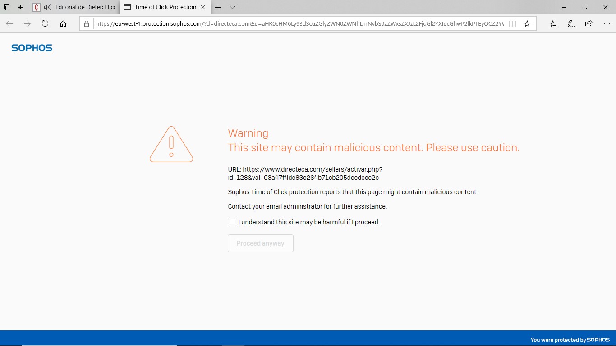Image resolution: width=616 pixels, height=346 pixels.
Task: Open Settings and more menu
Action: click(x=606, y=23)
